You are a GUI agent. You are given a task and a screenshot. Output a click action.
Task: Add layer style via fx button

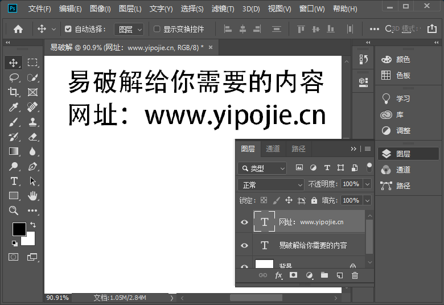278,275
